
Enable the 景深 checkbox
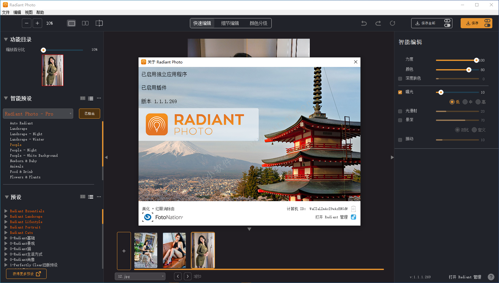(400, 120)
